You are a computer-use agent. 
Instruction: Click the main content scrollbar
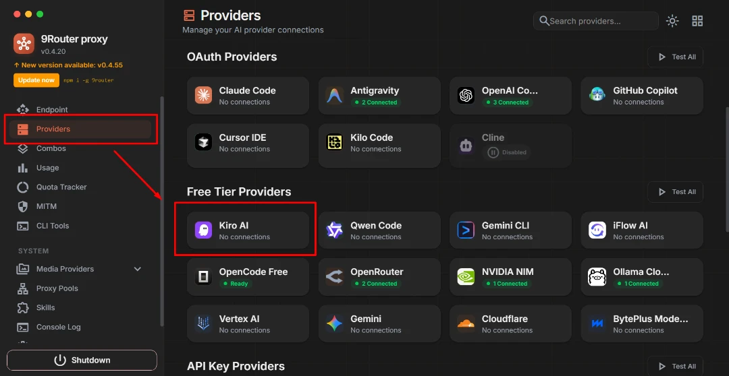[727, 169]
